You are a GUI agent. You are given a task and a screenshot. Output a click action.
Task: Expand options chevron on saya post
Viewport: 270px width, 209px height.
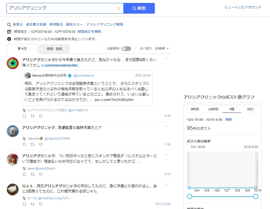coord(167,155)
